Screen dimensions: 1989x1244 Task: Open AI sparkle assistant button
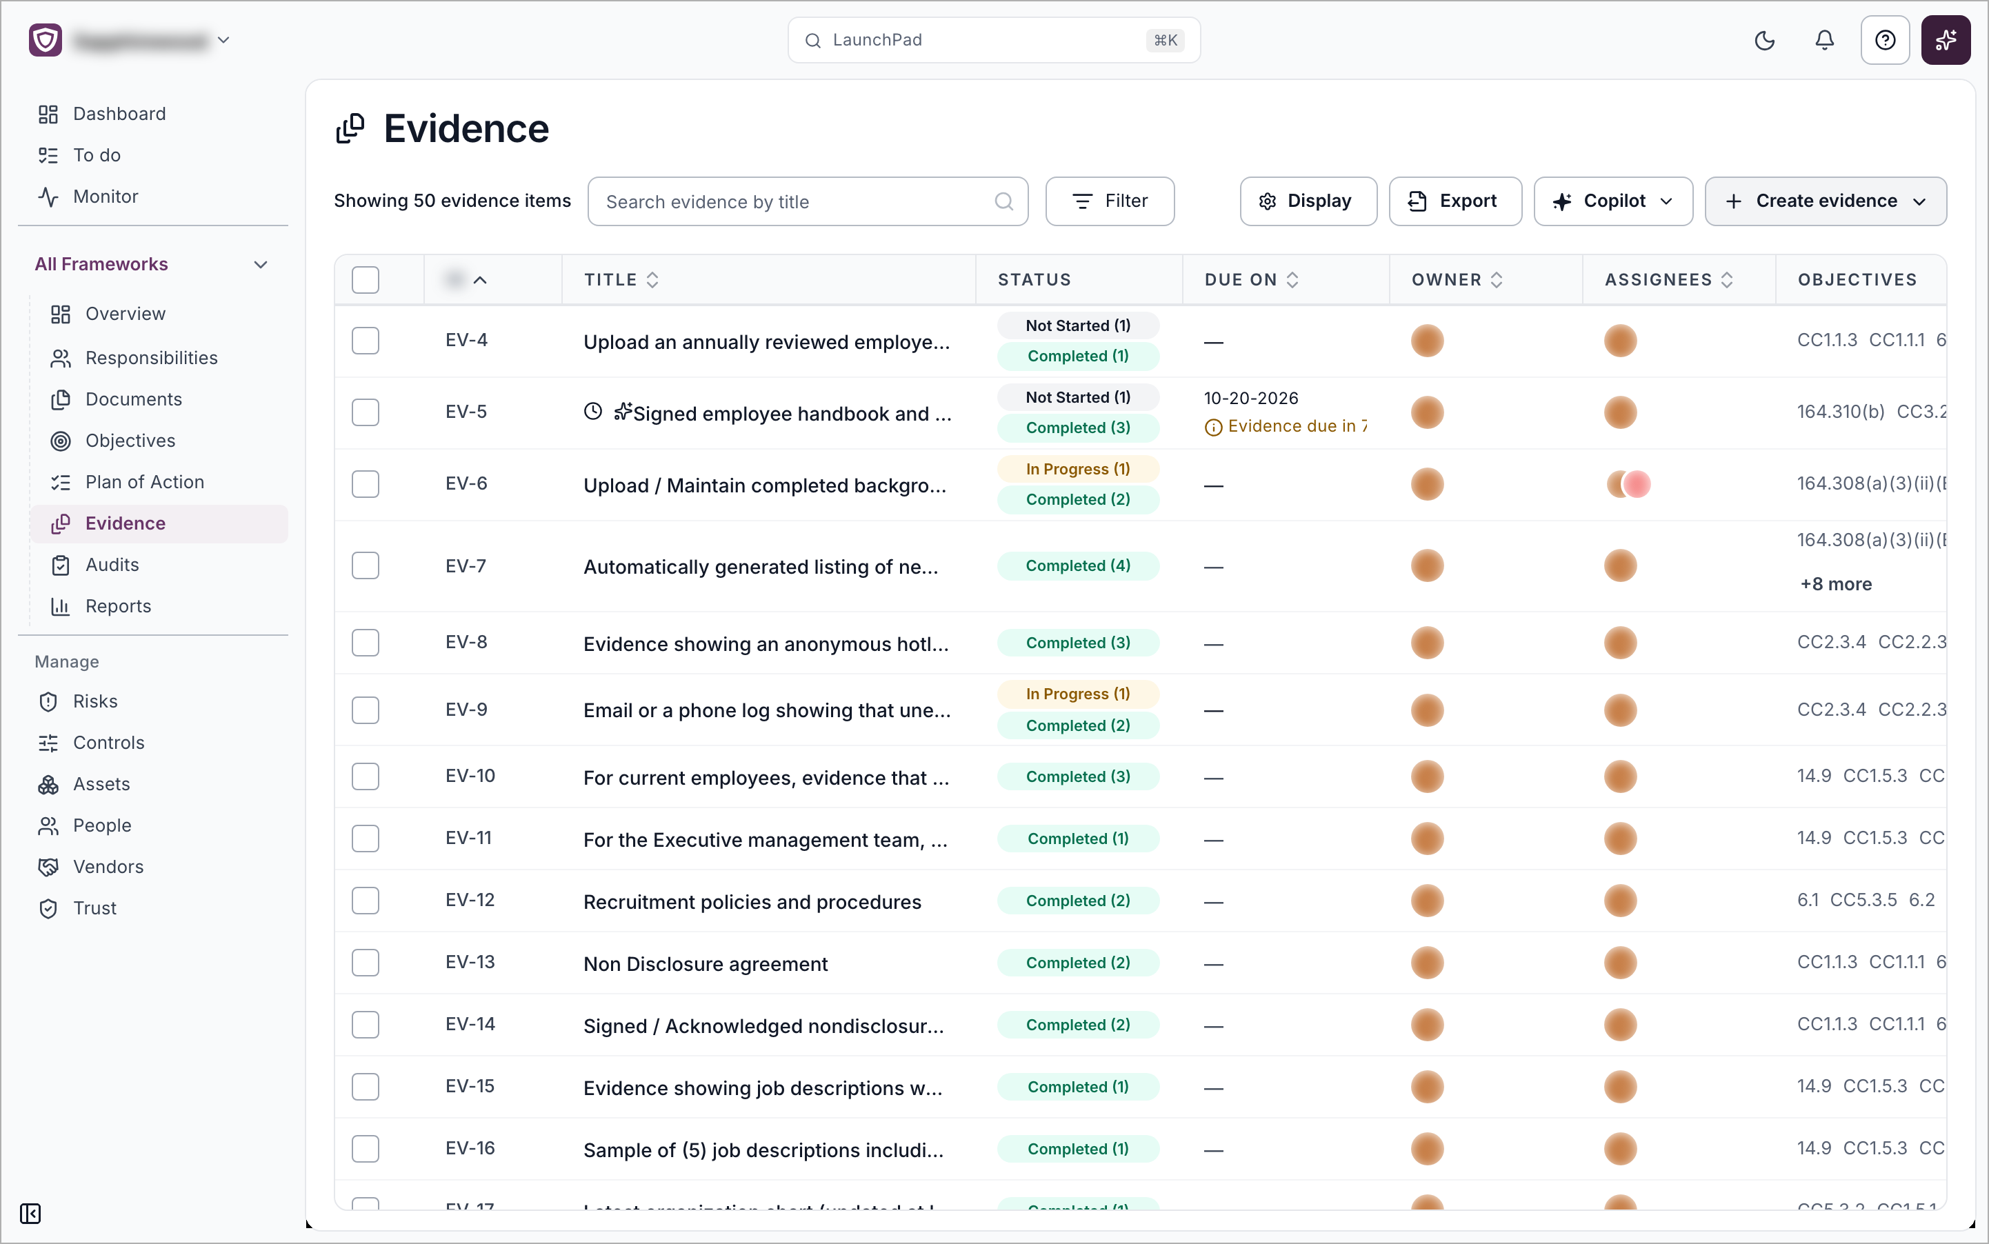pyautogui.click(x=1946, y=40)
